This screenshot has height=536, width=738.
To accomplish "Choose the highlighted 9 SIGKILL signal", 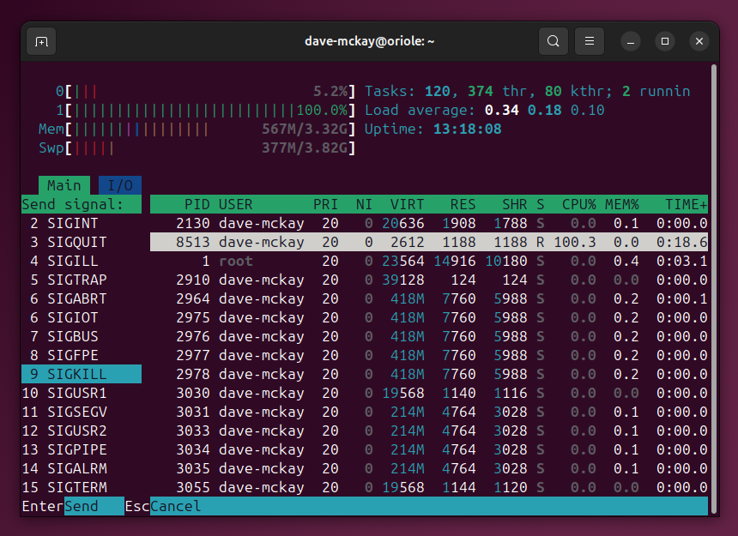I will (82, 374).
